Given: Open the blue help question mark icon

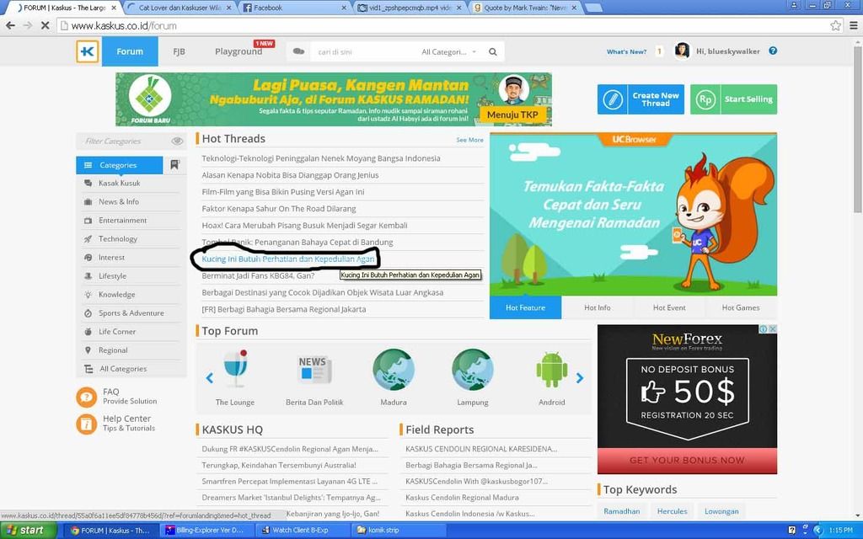Looking at the screenshot, I should click(x=773, y=51).
